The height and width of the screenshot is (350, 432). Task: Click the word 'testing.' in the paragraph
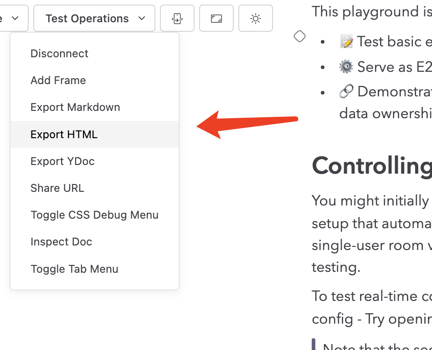tap(336, 267)
